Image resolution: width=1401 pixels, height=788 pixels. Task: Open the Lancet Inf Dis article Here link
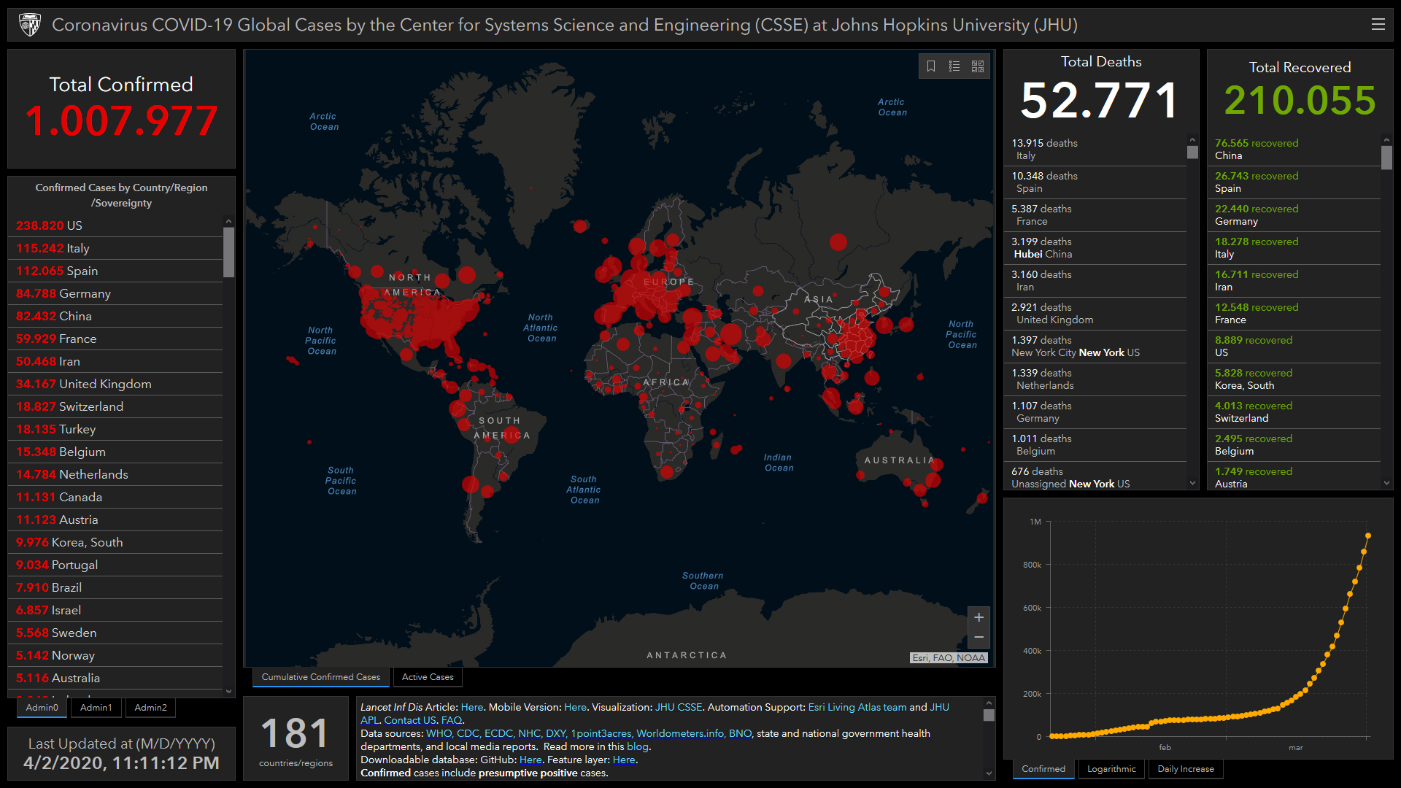coord(472,707)
